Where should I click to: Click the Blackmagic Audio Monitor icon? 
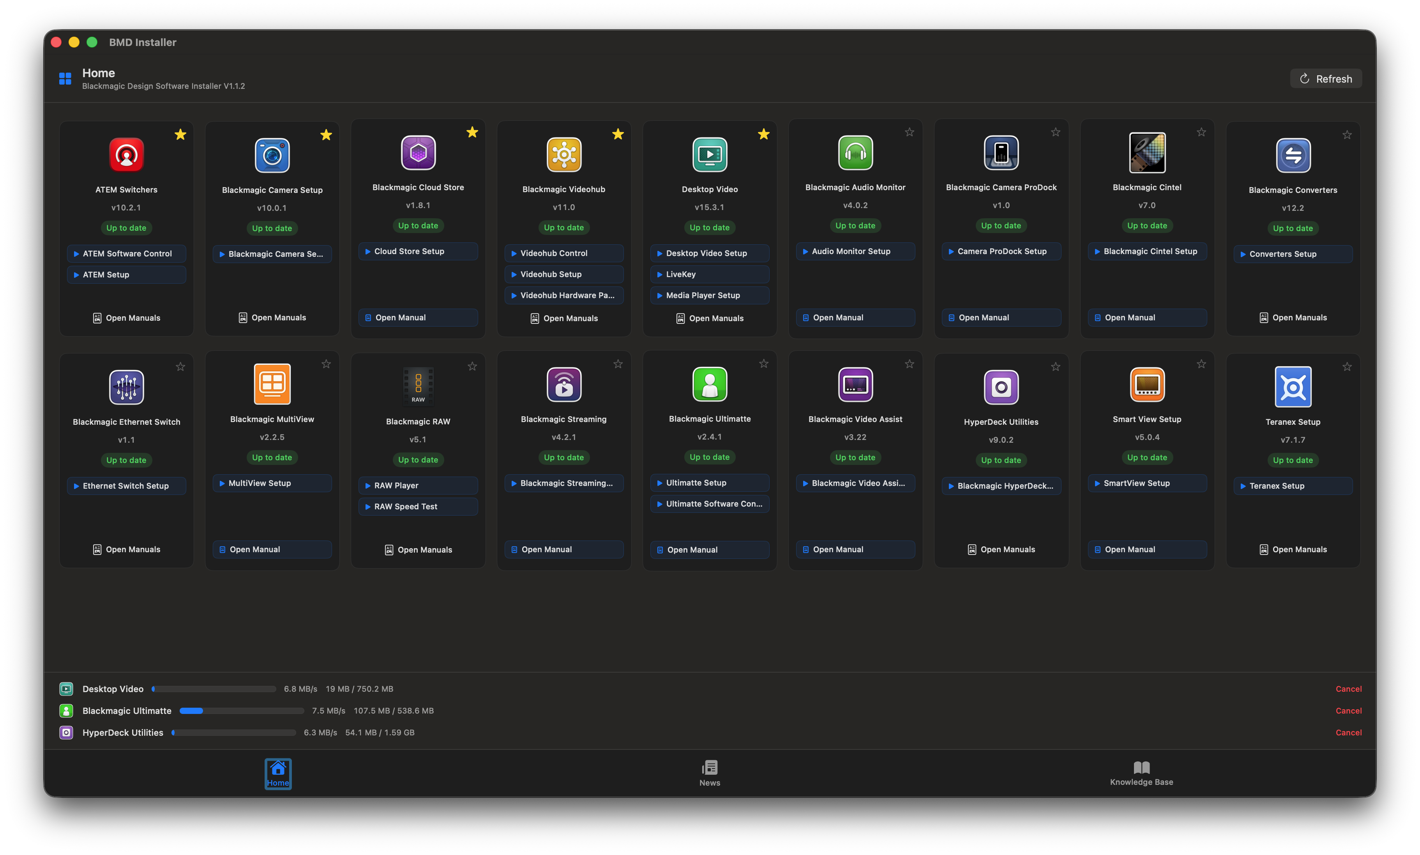[855, 153]
